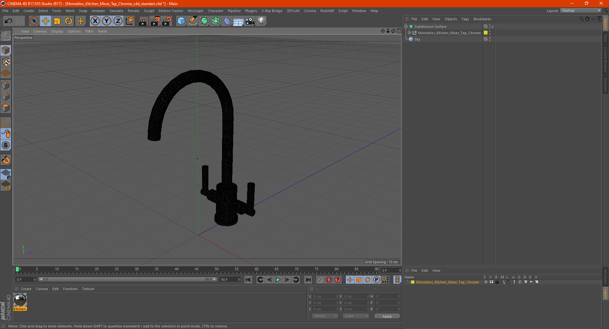Open the World coordinate dropdown
The image size is (609, 329).
coord(325,316)
